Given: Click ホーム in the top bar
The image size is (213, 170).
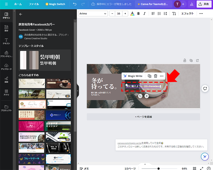Looking at the screenshot, I should pyautogui.click(x=18, y=4).
